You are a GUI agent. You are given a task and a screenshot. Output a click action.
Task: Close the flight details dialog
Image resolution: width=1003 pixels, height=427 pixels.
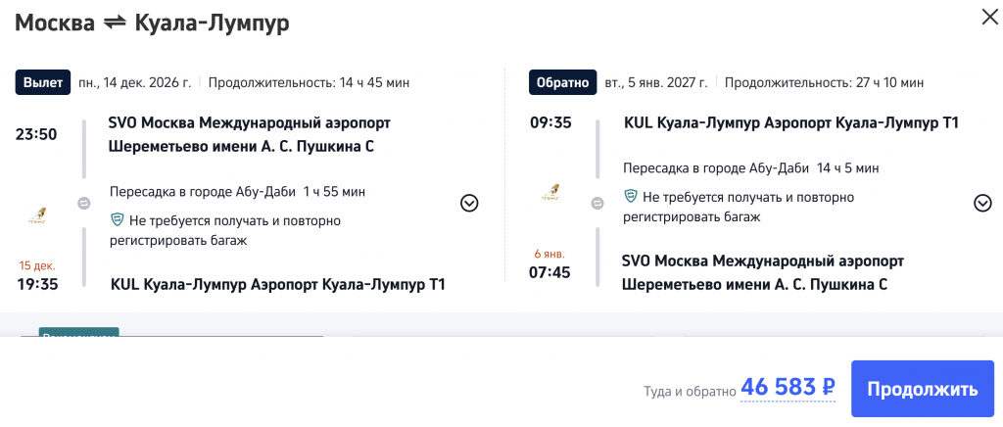(x=985, y=16)
